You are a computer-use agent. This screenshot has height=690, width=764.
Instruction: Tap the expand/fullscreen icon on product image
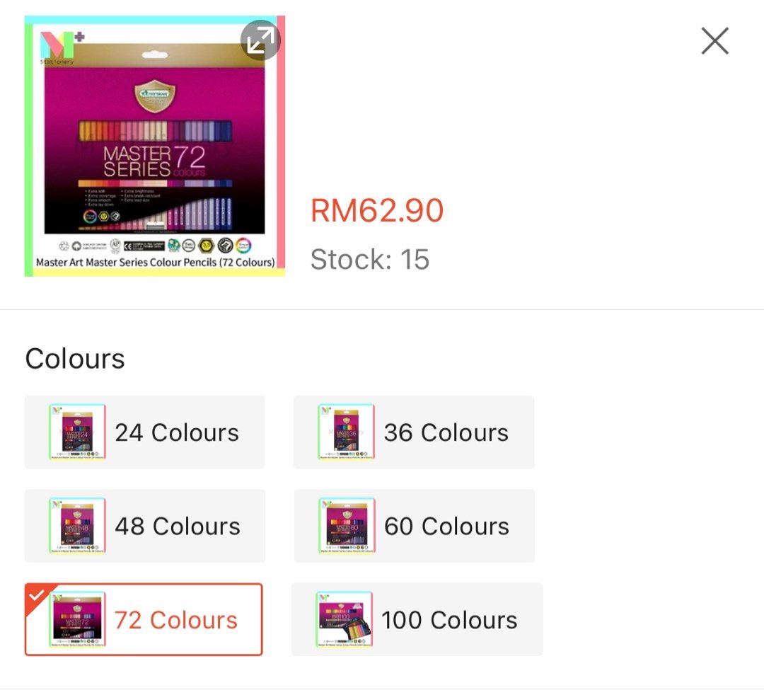261,40
